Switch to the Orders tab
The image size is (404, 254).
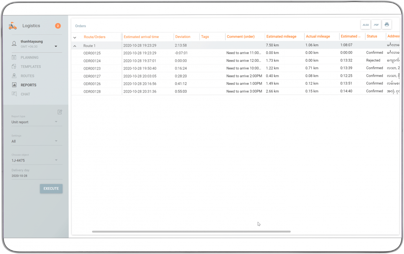[x=80, y=25]
